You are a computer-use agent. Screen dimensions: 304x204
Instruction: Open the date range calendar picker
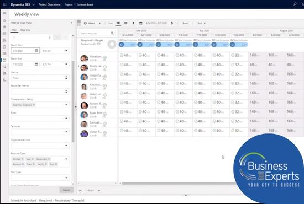click(x=141, y=23)
